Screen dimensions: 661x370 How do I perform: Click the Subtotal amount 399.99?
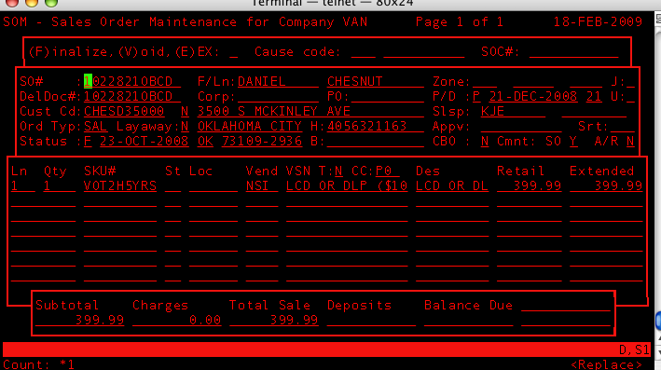[x=79, y=320]
